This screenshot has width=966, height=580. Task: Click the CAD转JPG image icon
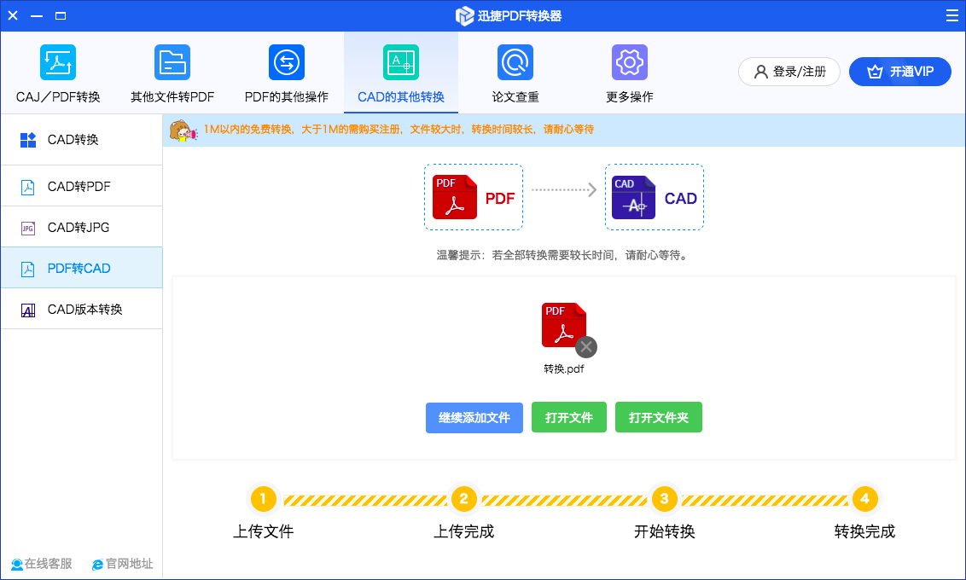(27, 228)
